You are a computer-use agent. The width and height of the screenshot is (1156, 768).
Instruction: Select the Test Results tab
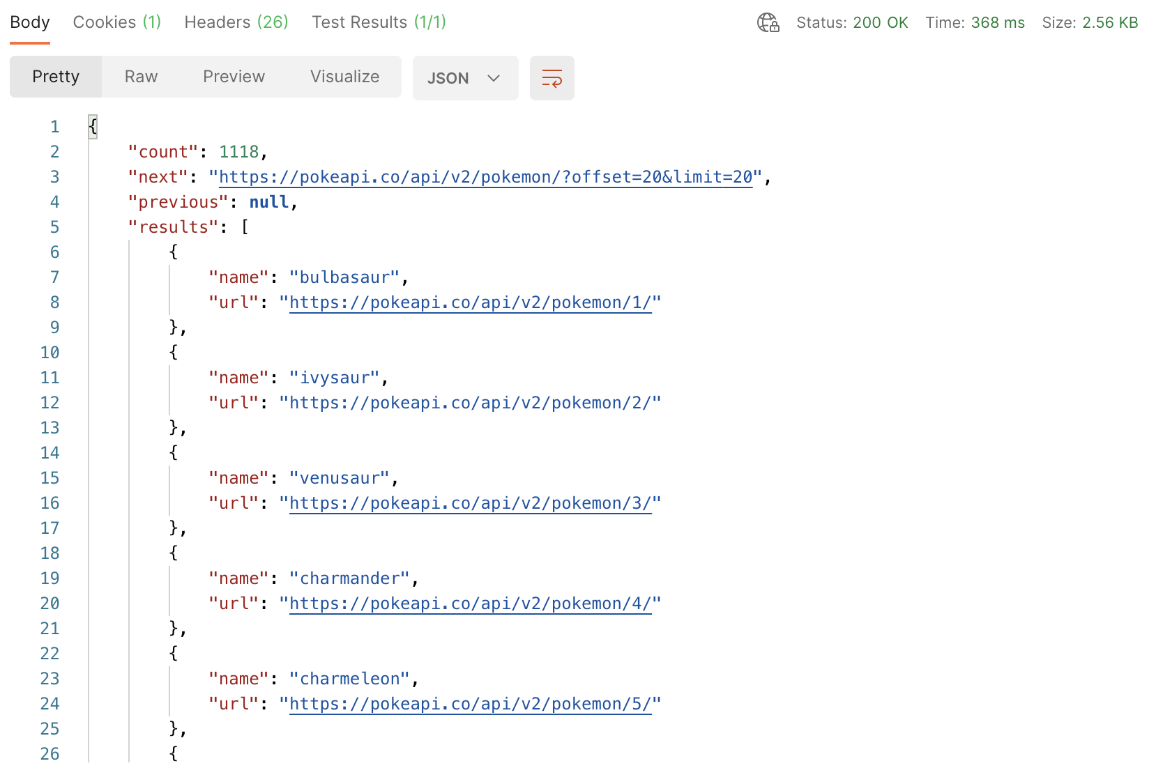click(x=379, y=22)
